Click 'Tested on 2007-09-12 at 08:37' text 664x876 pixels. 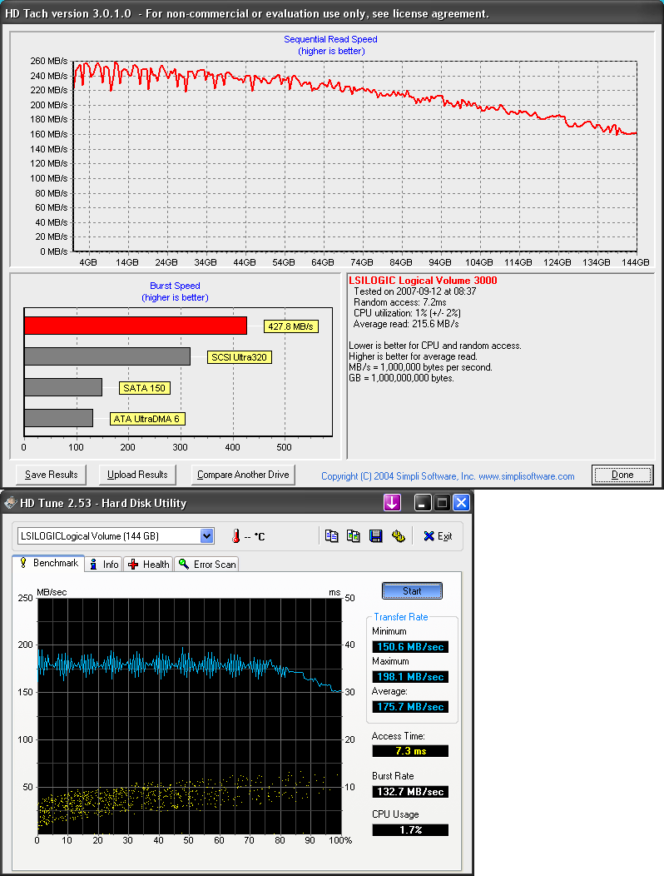415,291
